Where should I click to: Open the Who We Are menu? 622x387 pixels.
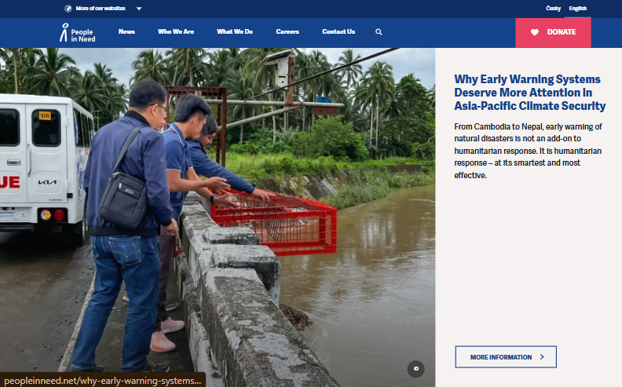click(x=176, y=31)
